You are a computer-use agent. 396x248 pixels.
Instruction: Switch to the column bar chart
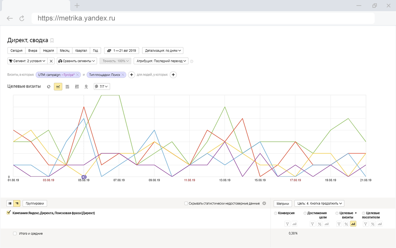coord(77,86)
